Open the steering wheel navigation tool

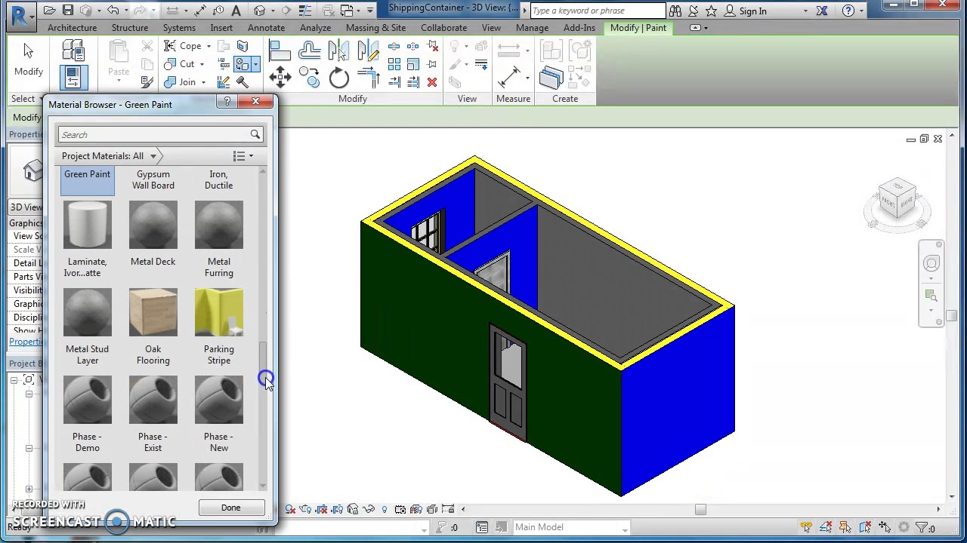click(x=931, y=264)
